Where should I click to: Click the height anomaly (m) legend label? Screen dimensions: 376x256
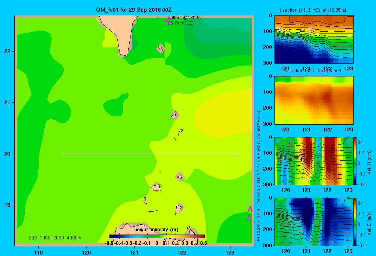[x=156, y=230]
